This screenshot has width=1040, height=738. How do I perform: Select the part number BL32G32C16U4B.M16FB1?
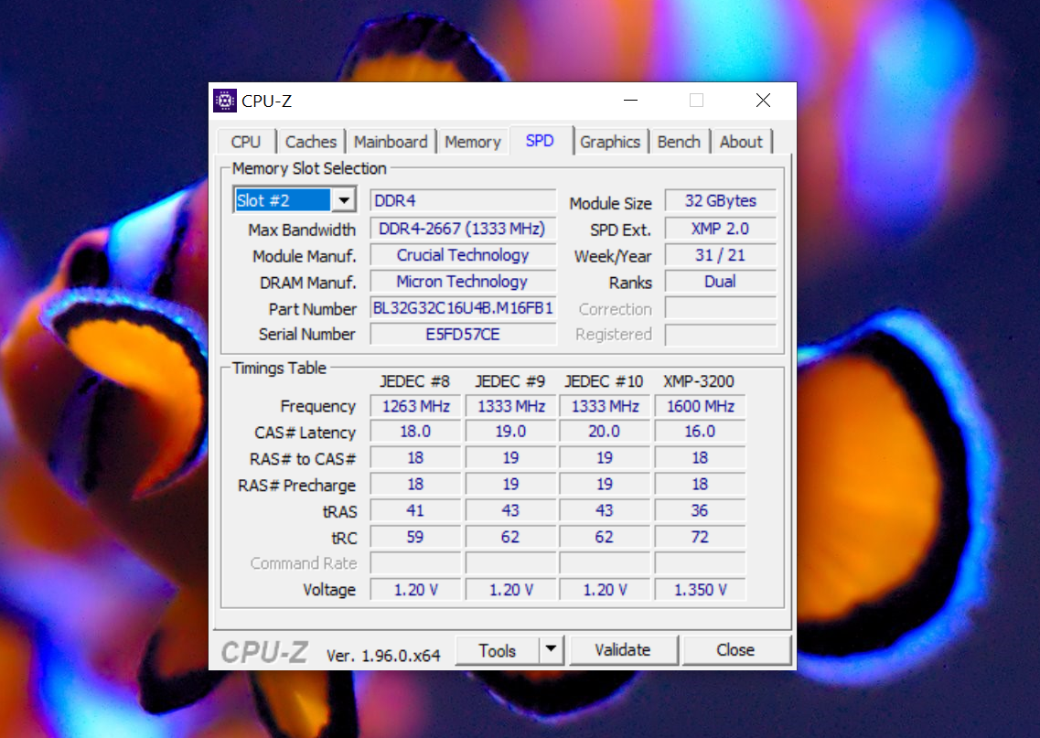[x=463, y=308]
